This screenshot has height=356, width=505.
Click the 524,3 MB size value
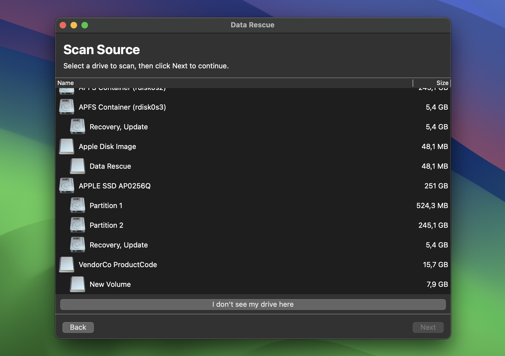click(x=432, y=206)
